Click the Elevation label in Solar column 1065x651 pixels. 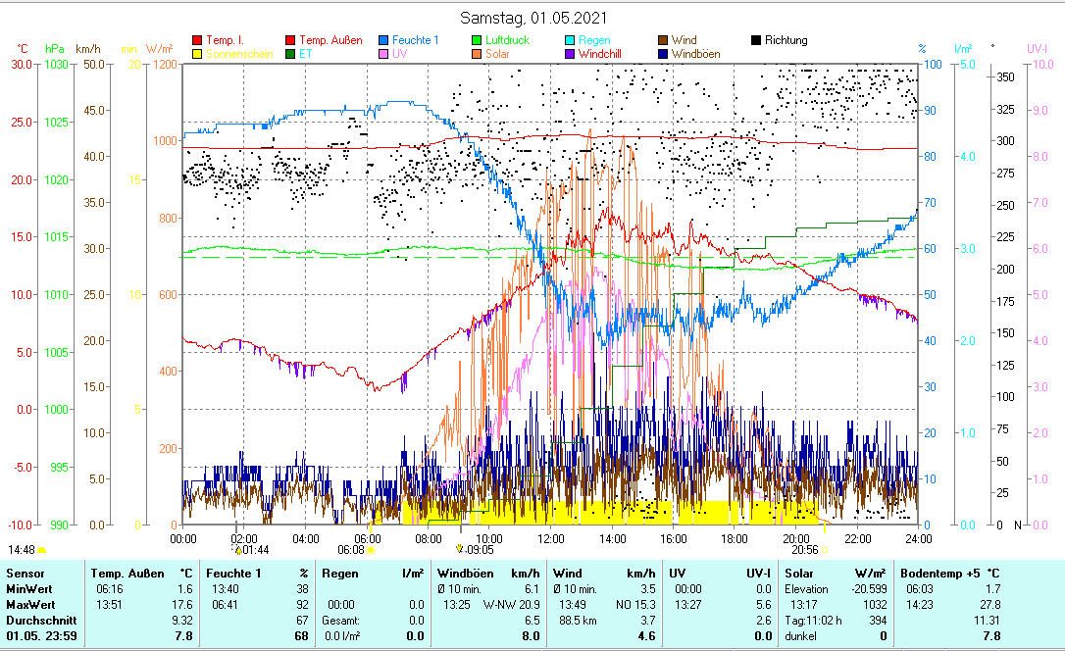tap(806, 589)
